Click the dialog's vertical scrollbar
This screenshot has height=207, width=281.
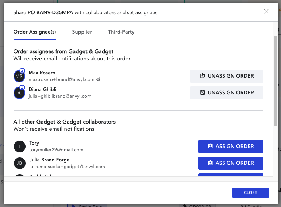276,81
